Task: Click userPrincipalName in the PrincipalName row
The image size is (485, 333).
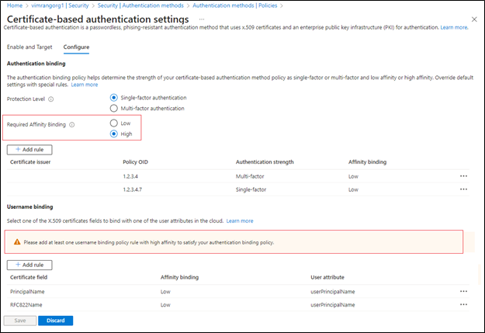Action: tap(333, 292)
